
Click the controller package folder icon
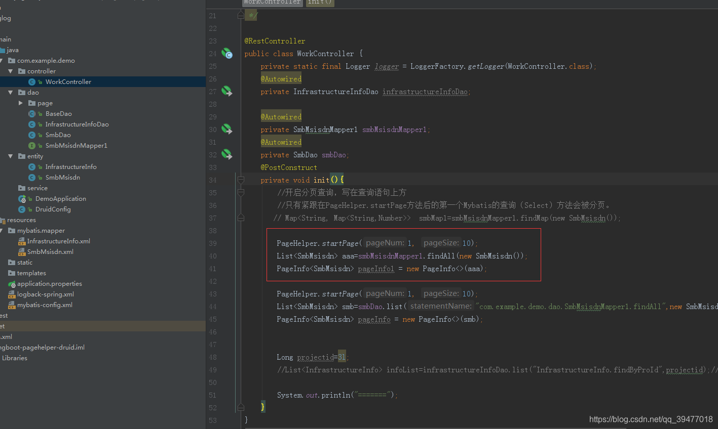[22, 71]
